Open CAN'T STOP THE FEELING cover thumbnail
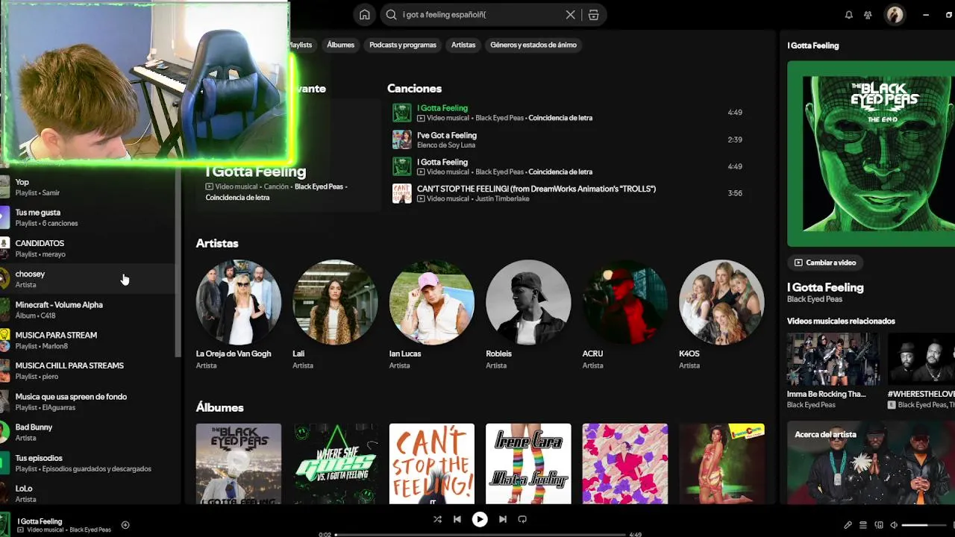This screenshot has height=537, width=955. [402, 193]
